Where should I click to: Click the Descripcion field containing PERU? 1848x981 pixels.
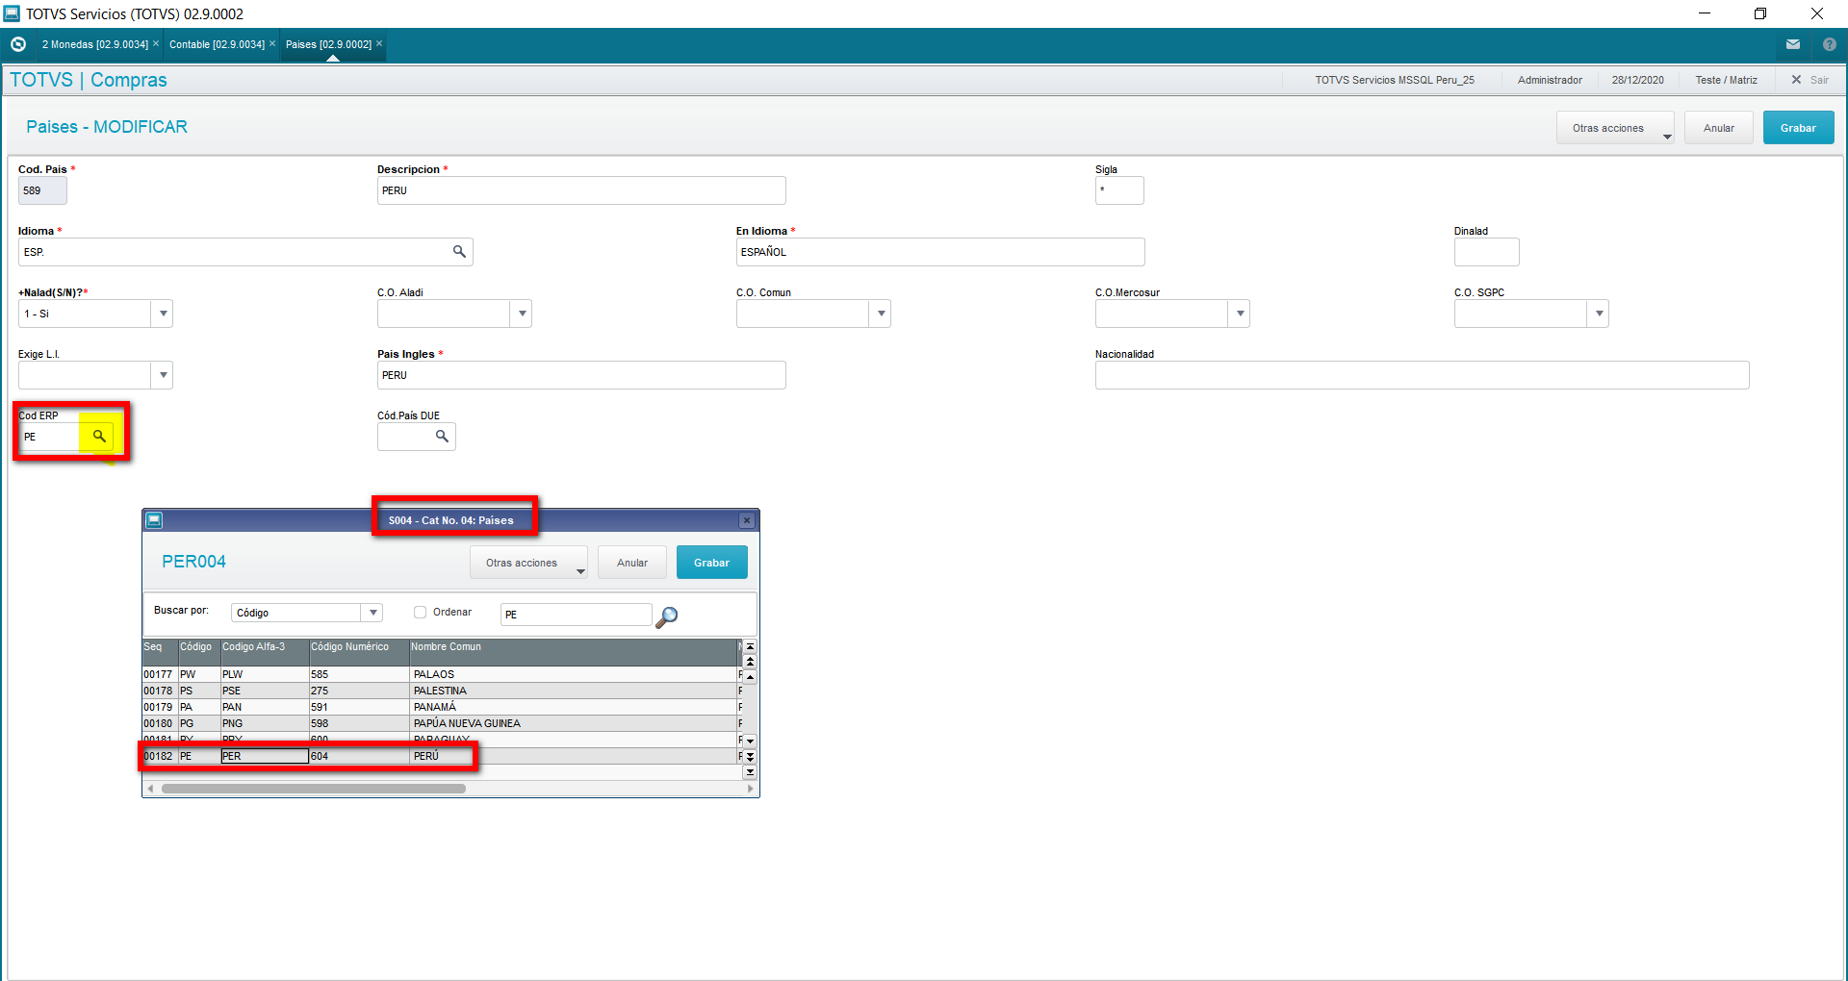[x=581, y=190]
